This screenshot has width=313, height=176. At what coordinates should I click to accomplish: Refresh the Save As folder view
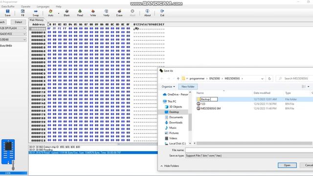(269, 79)
